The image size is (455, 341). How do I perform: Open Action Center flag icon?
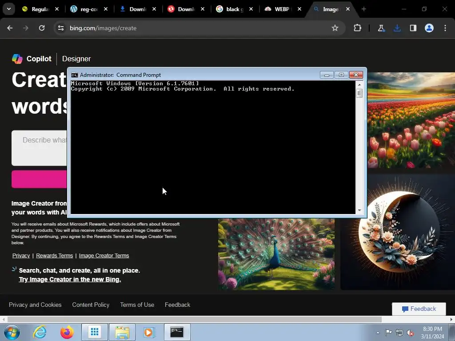point(388,333)
